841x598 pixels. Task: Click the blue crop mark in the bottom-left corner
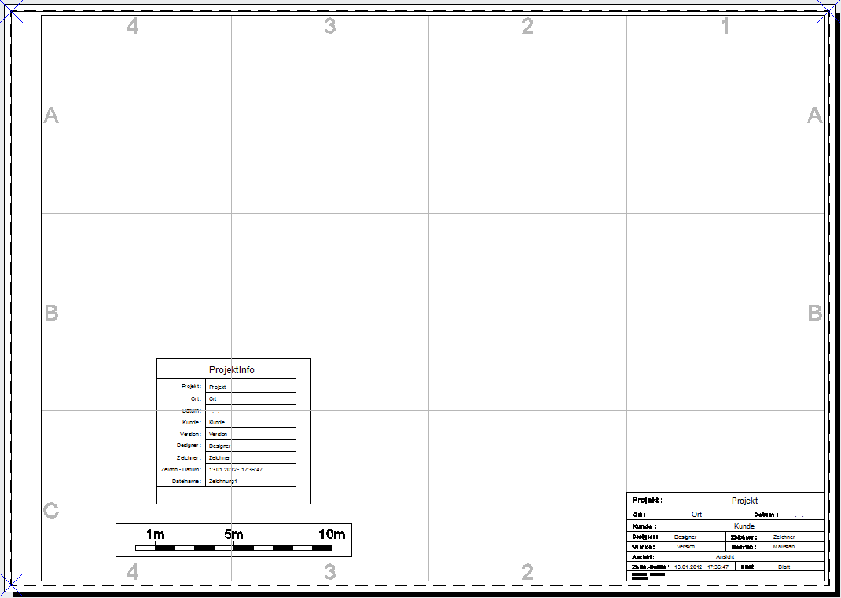coord(11,583)
